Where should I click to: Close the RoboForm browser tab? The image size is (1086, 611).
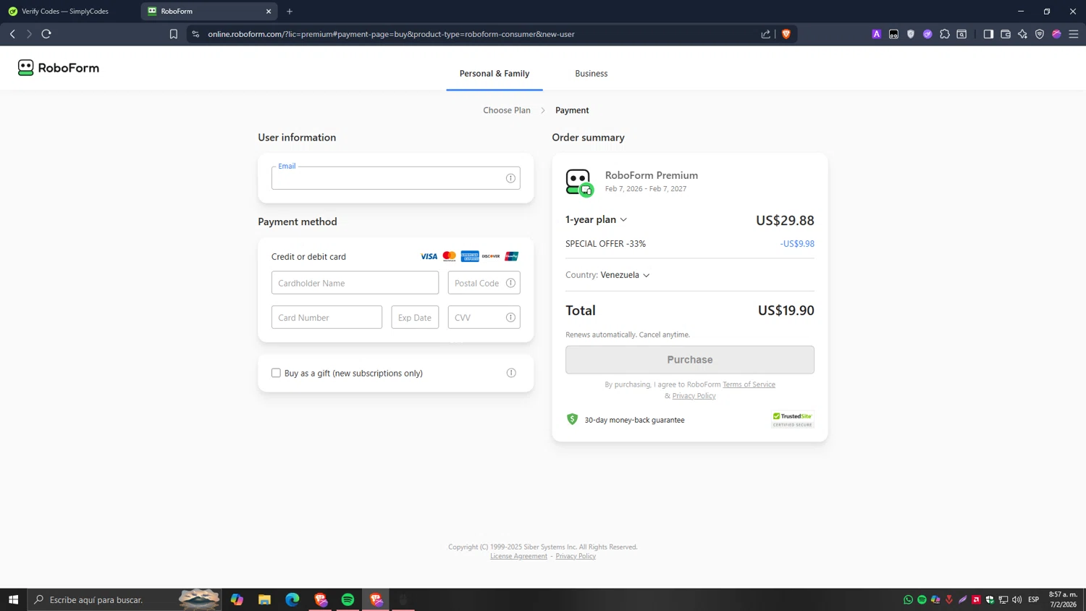[269, 12]
